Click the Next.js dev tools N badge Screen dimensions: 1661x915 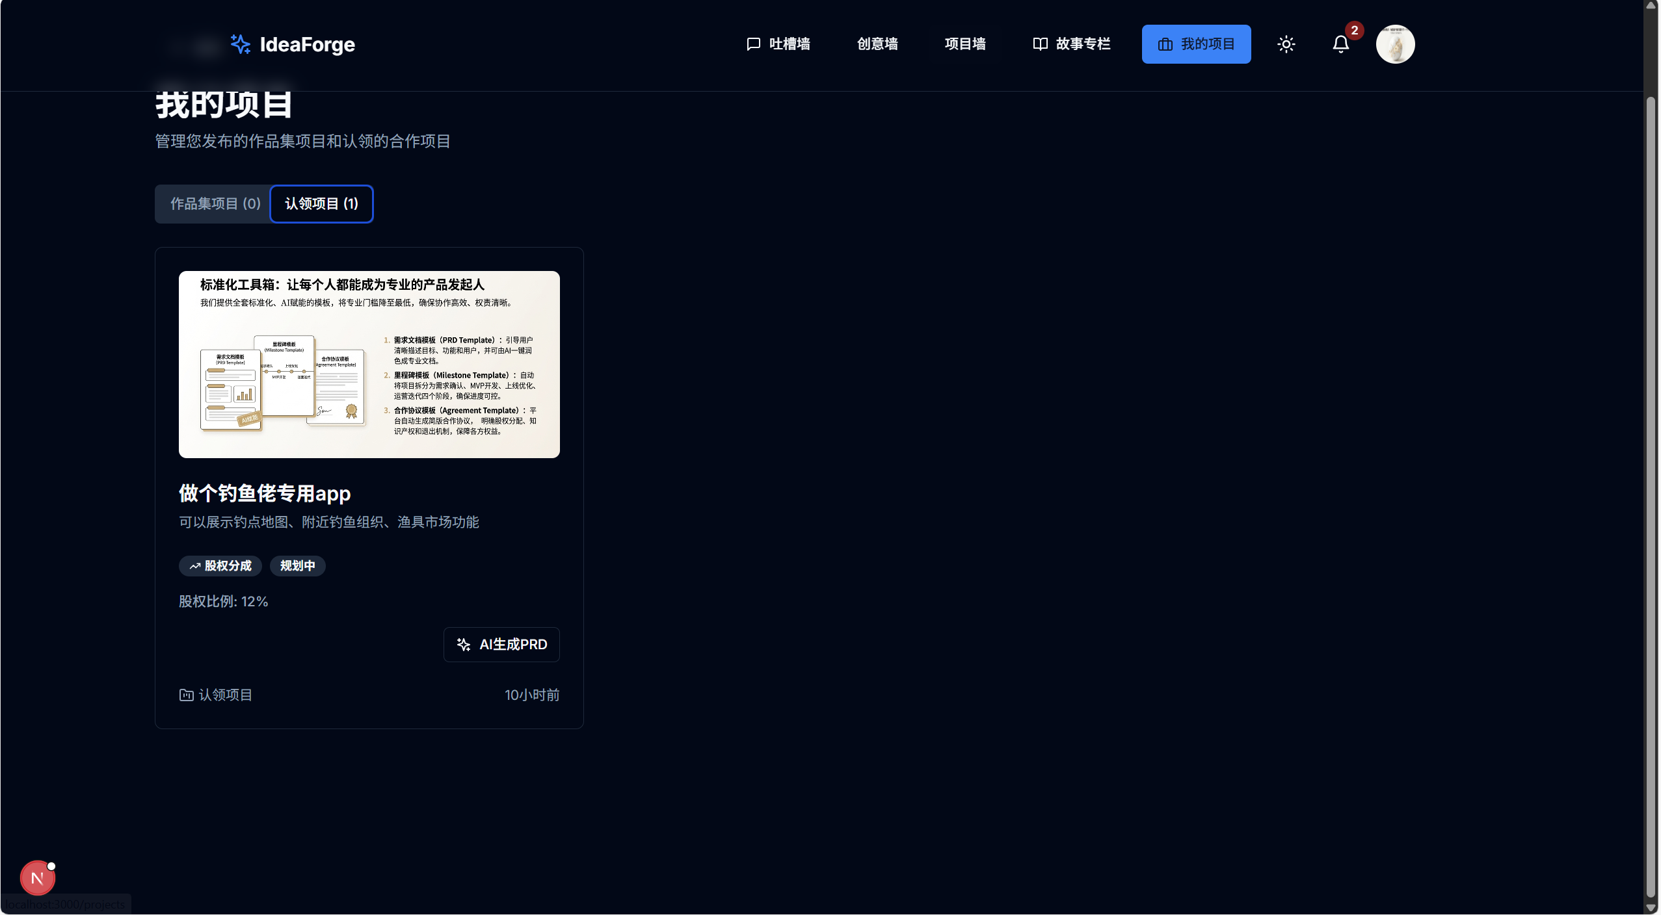coord(37,878)
